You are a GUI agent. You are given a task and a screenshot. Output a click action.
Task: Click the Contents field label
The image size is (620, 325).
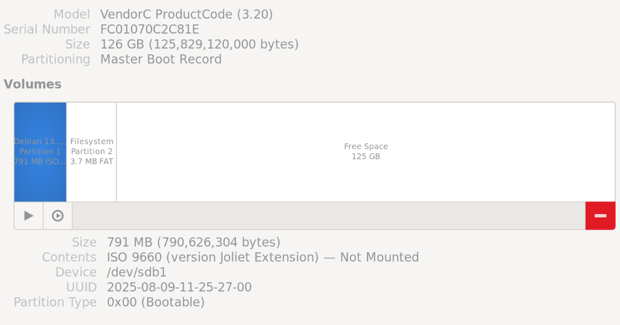69,257
